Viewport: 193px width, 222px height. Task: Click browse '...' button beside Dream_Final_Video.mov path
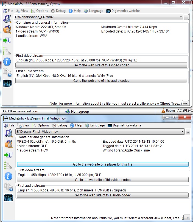coord(188,132)
